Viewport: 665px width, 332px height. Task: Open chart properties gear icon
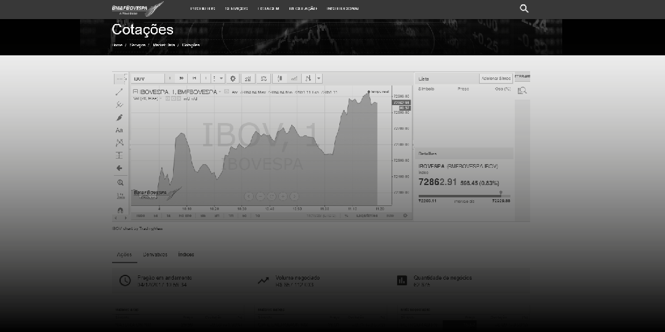pos(232,78)
